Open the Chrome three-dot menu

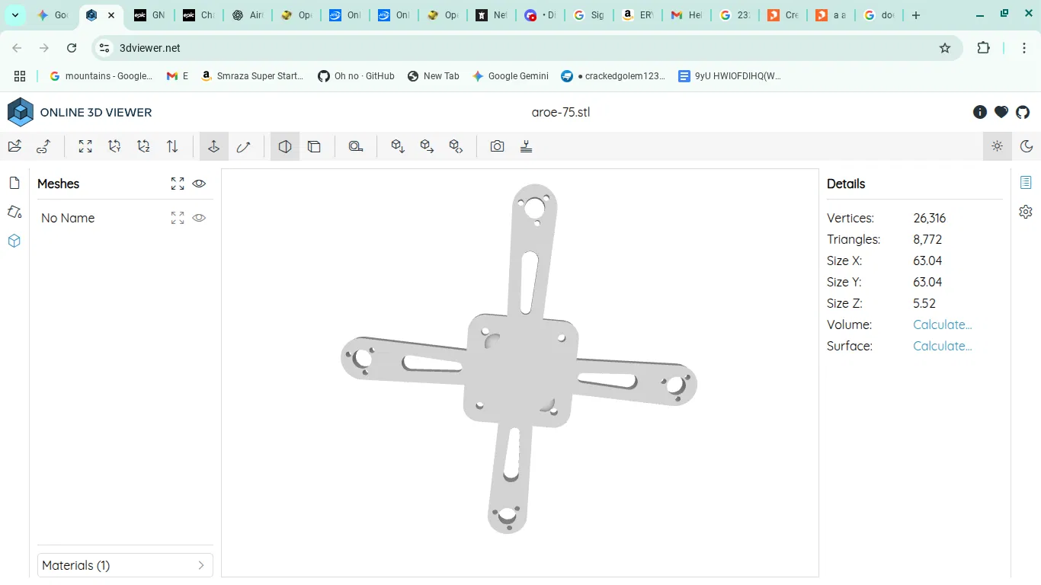[x=1024, y=48]
